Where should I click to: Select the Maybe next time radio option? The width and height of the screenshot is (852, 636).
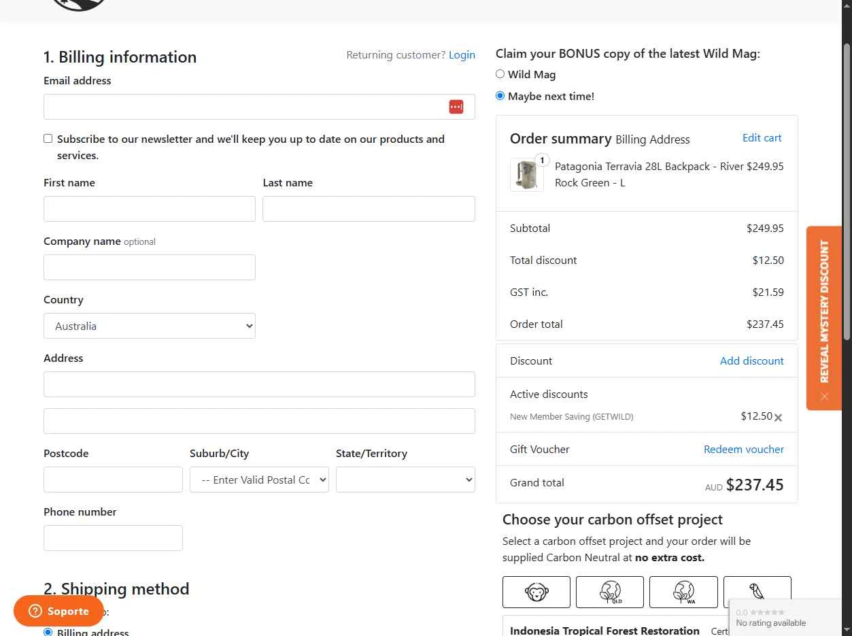click(500, 96)
